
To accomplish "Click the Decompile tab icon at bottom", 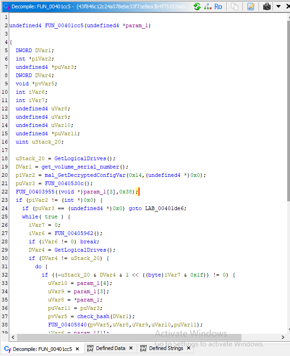I will click(7, 349).
